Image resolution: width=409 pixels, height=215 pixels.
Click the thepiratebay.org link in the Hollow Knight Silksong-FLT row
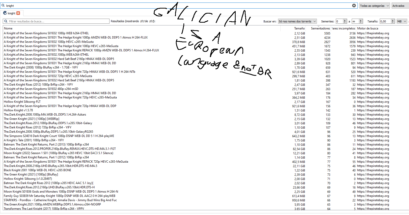373,102
